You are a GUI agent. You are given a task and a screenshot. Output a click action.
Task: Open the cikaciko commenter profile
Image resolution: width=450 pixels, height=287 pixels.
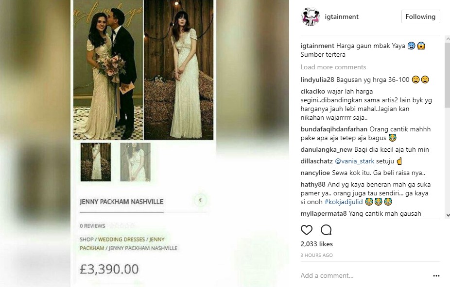(312, 91)
